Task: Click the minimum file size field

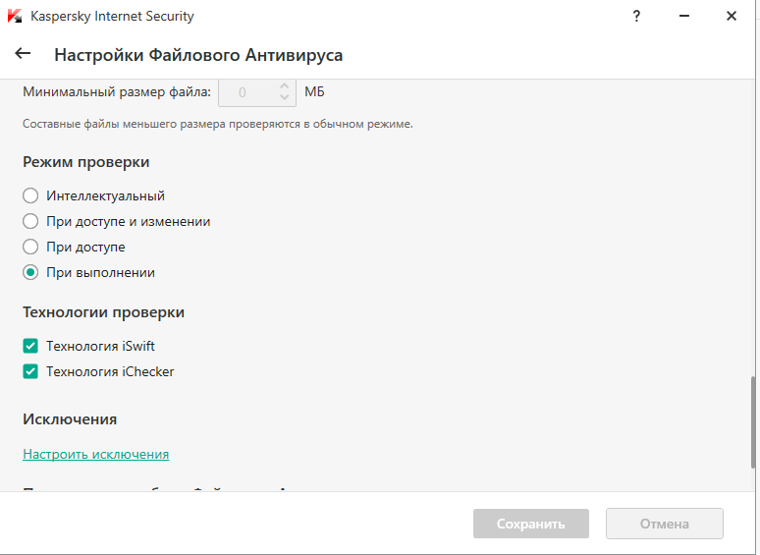Action: (245, 92)
